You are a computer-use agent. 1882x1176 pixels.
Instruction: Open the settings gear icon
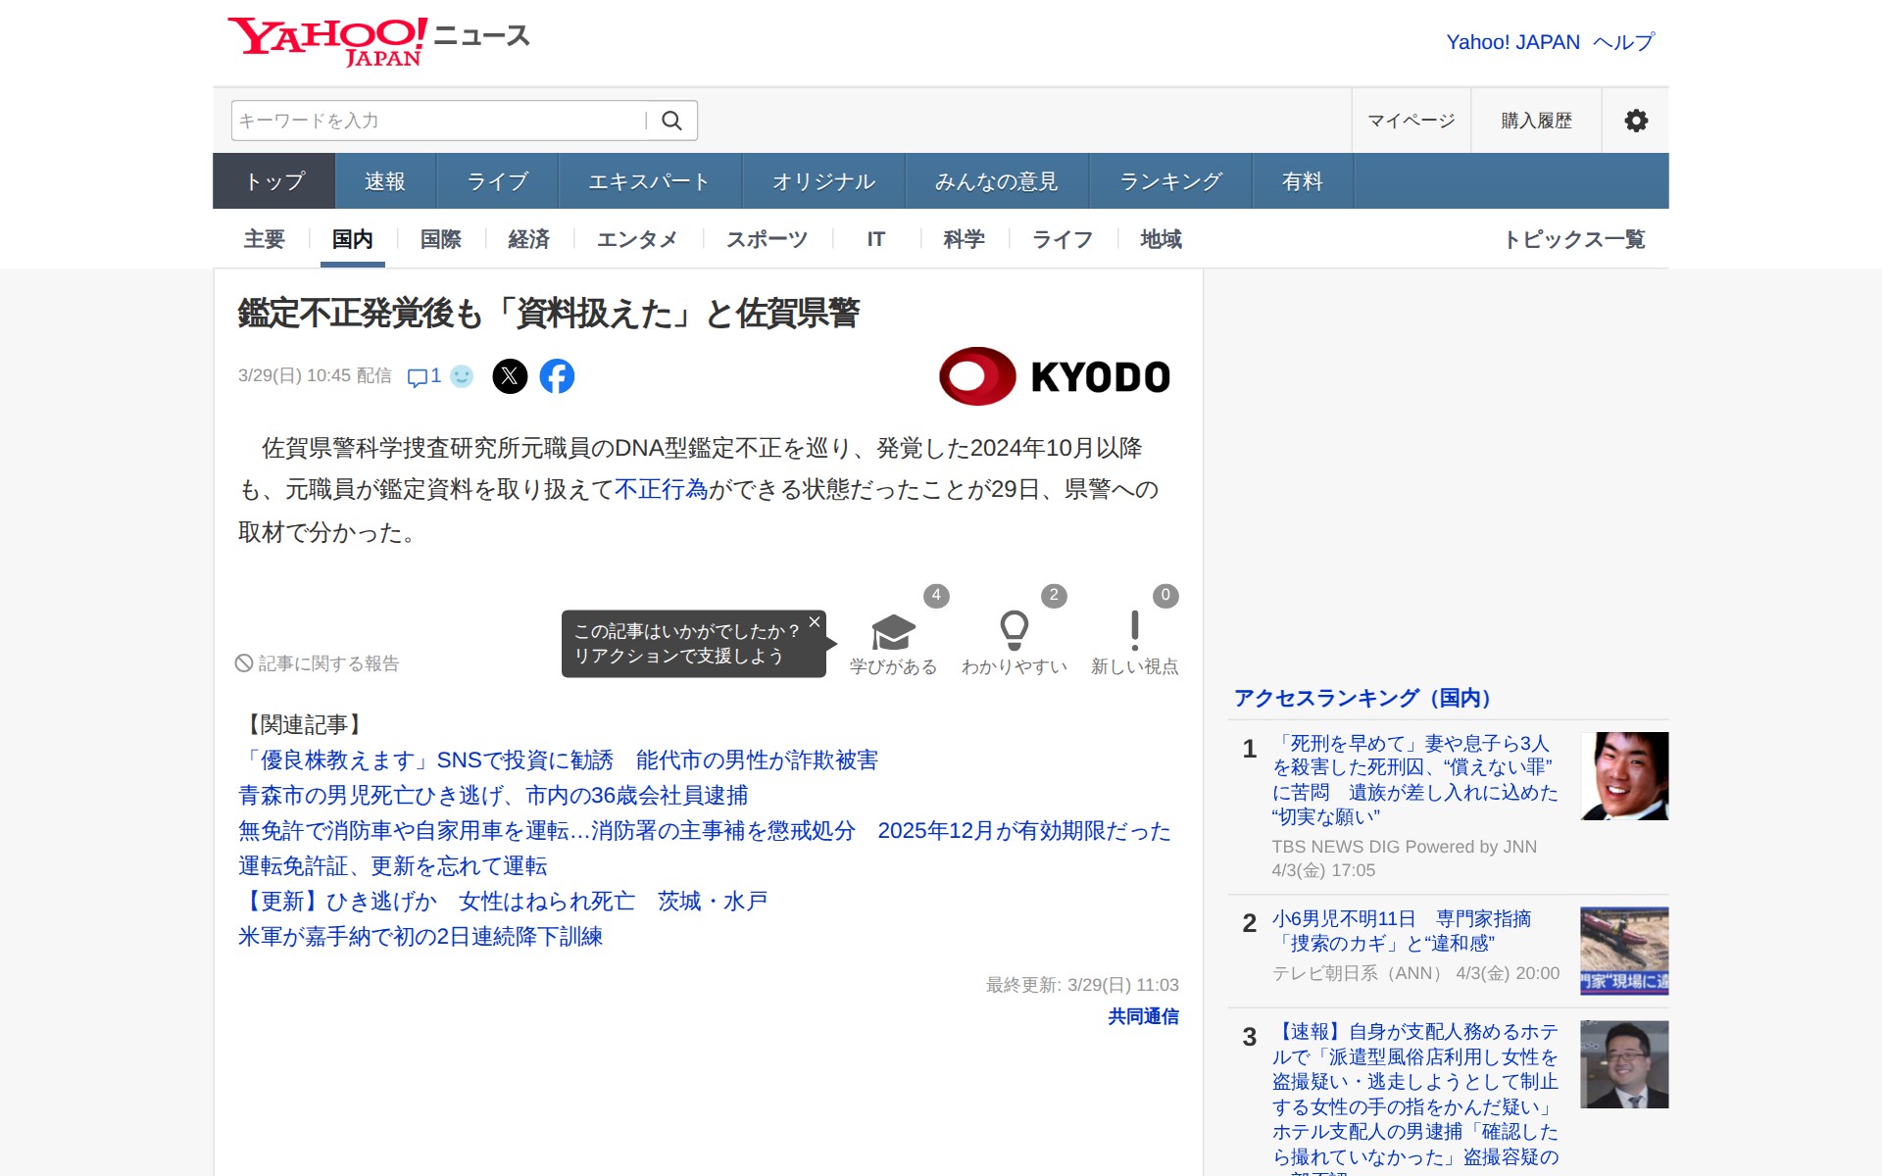click(1634, 120)
